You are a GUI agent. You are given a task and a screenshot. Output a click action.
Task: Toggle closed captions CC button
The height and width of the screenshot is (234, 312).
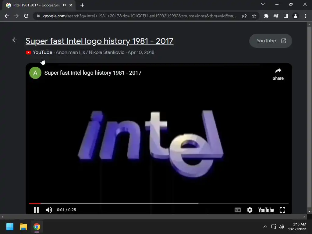pos(238,210)
